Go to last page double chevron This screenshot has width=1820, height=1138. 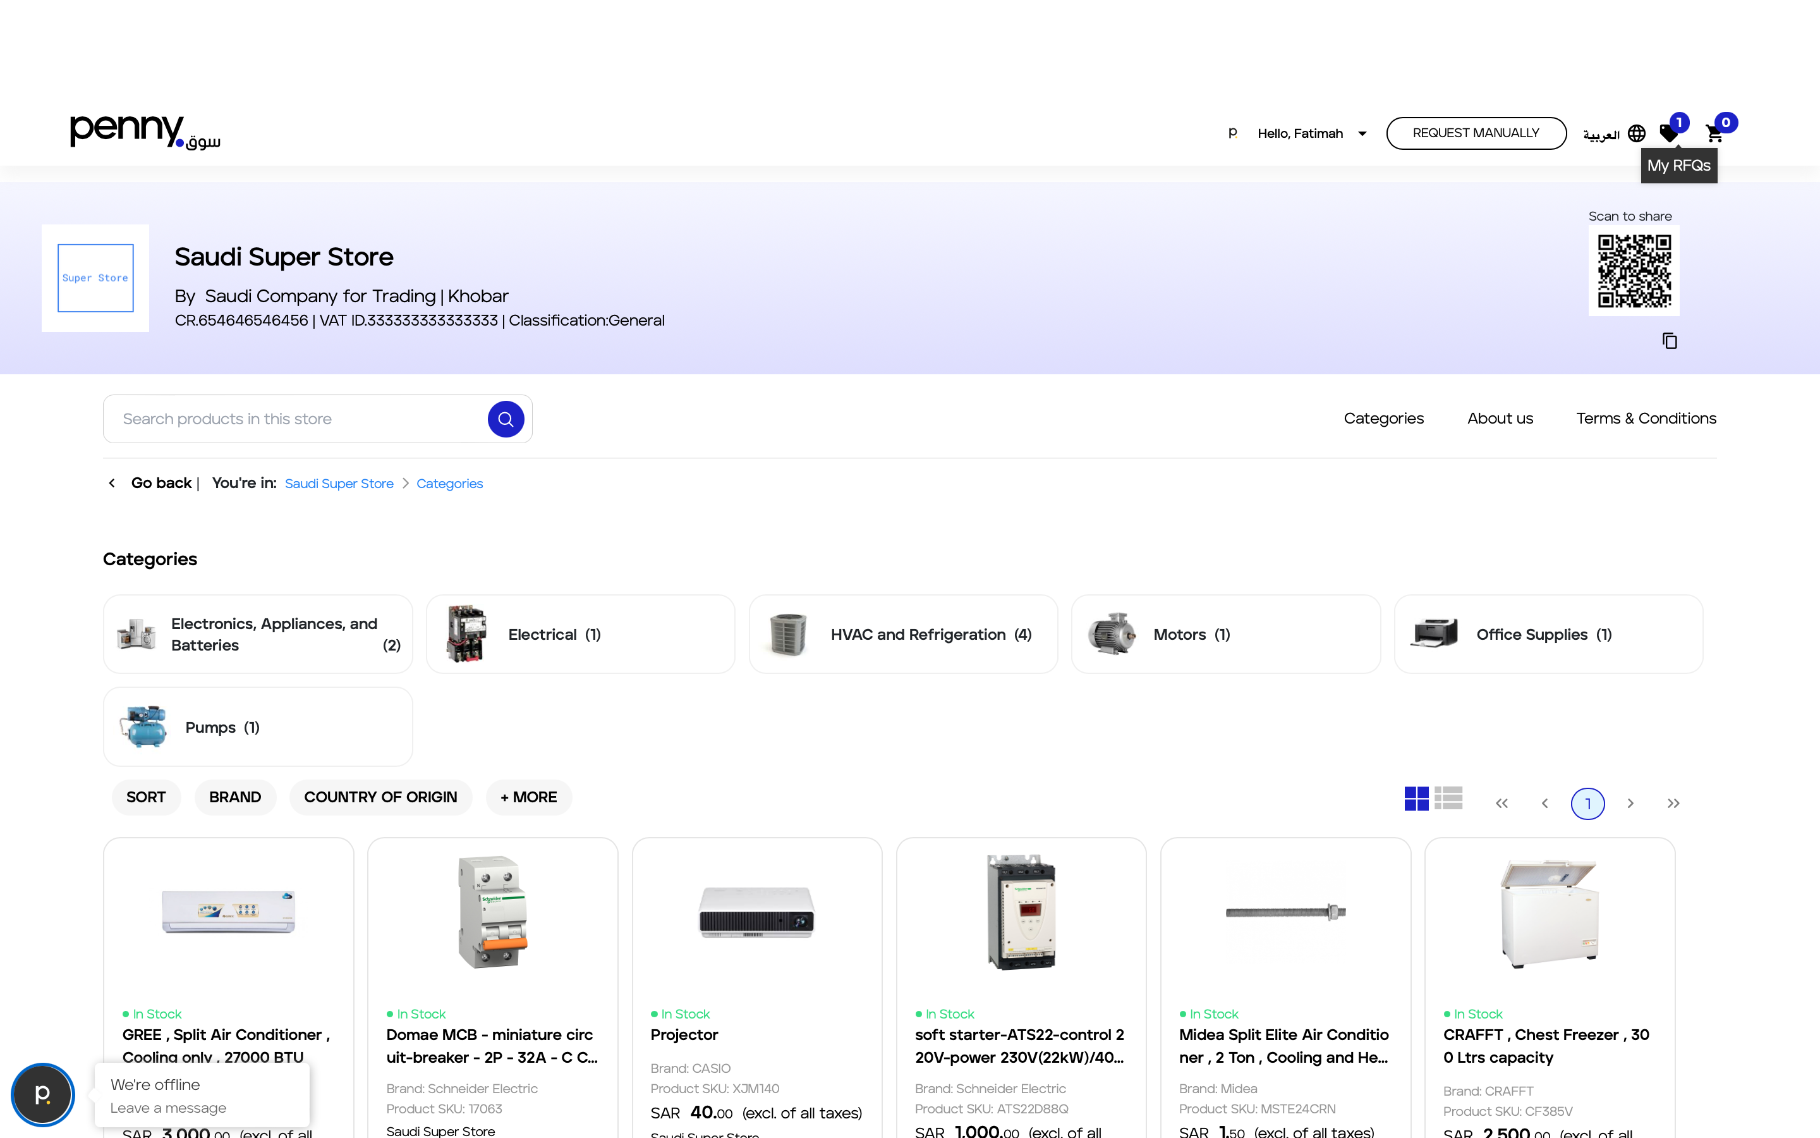pyautogui.click(x=1673, y=804)
